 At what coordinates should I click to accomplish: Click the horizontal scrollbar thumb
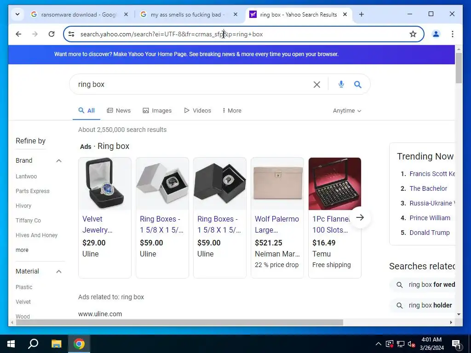pyautogui.click(x=179, y=322)
